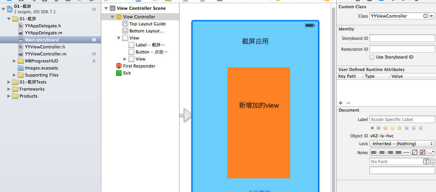Choose the red label color swatch
The image size is (436, 192).
(x=379, y=128)
